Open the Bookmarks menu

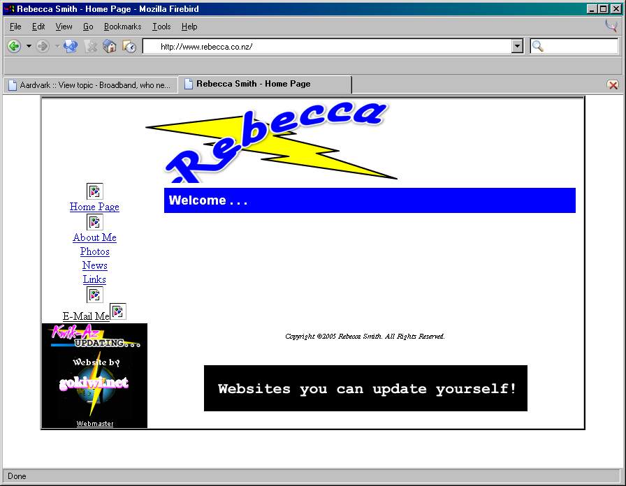tap(122, 27)
